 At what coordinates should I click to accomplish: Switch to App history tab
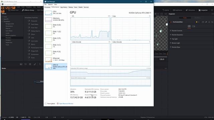(x=64, y=7)
